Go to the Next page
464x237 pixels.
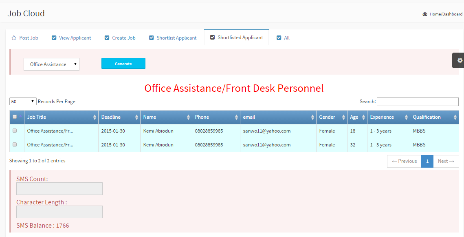click(x=446, y=161)
